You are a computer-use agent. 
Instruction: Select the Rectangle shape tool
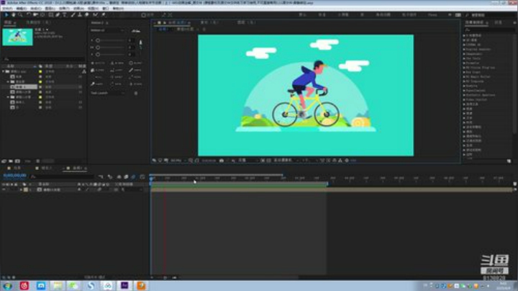[50, 15]
